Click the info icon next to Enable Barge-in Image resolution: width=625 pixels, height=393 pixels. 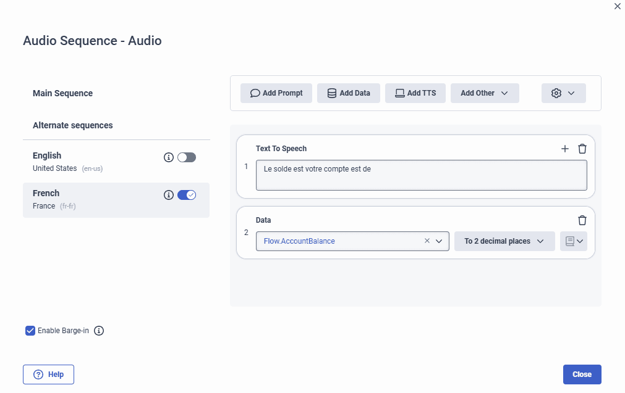pyautogui.click(x=99, y=331)
